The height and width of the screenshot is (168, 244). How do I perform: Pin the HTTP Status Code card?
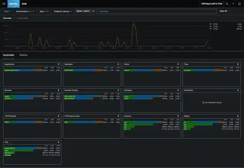[x=118, y=116]
